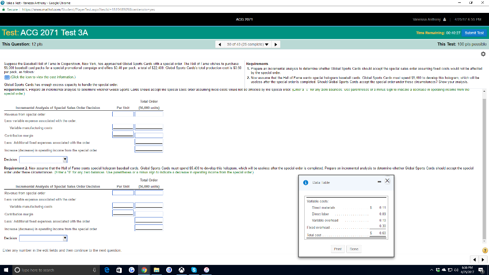Open Microsoft Edge from the taskbar
Screen dimensions: 489x275
[106, 270]
